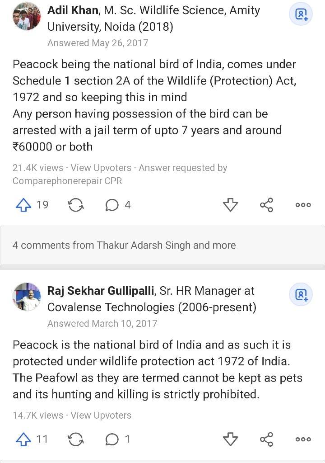View Upvoters of Adil Khan's answer
The image size is (325, 463).
point(101,168)
